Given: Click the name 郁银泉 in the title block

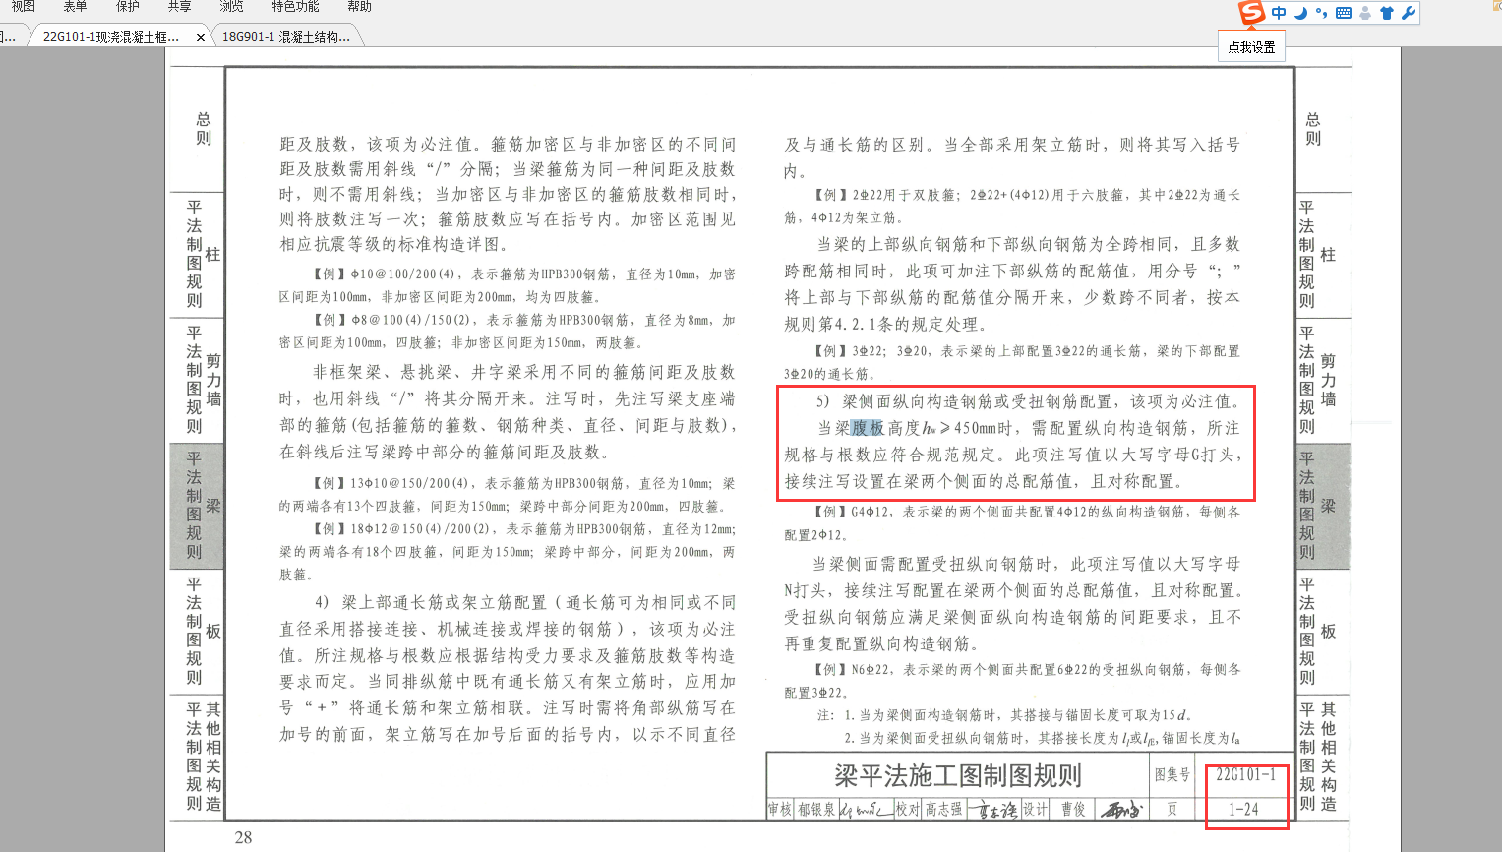Looking at the screenshot, I should [816, 809].
